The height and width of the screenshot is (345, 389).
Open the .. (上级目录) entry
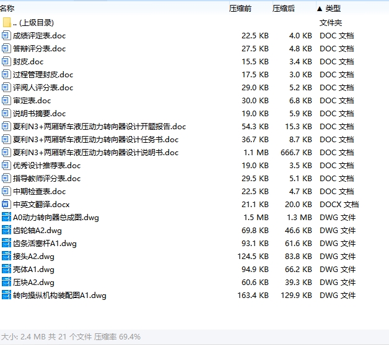33,23
